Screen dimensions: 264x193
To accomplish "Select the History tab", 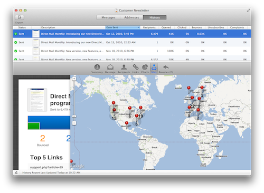I will pyautogui.click(x=155, y=17).
